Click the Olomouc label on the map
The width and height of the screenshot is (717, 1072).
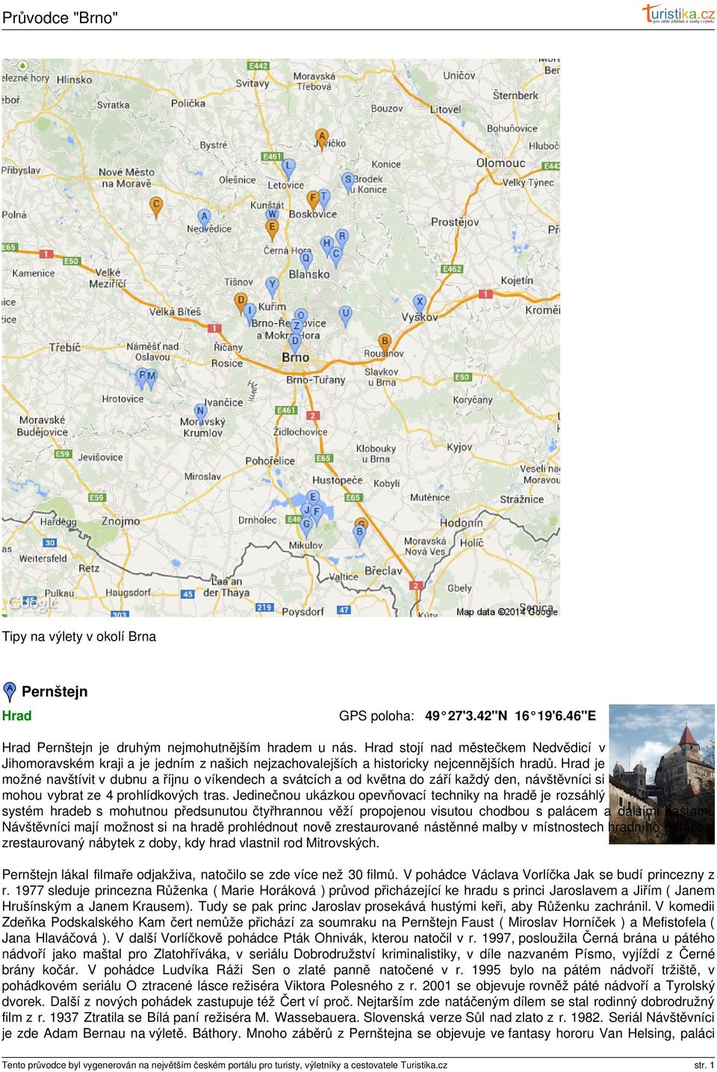500,163
